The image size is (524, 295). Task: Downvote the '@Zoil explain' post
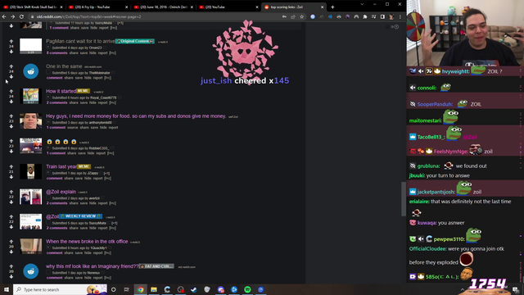pos(11,202)
